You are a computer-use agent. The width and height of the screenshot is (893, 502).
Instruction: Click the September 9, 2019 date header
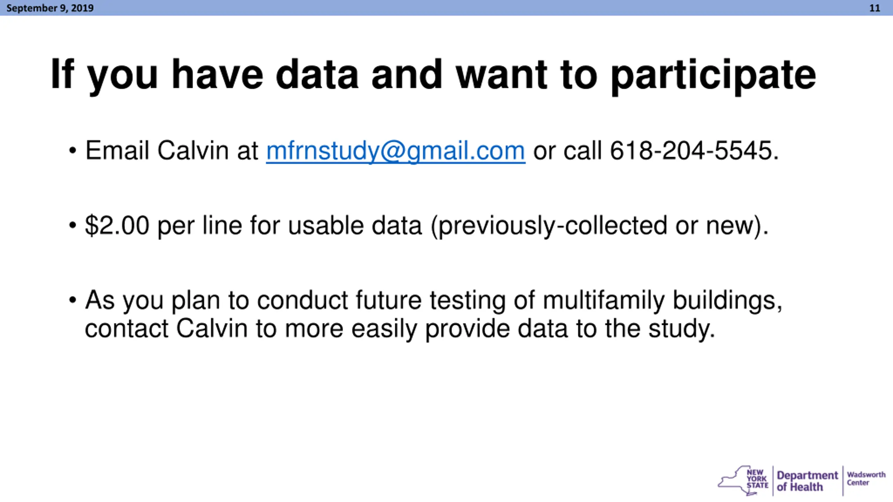pyautogui.click(x=50, y=8)
